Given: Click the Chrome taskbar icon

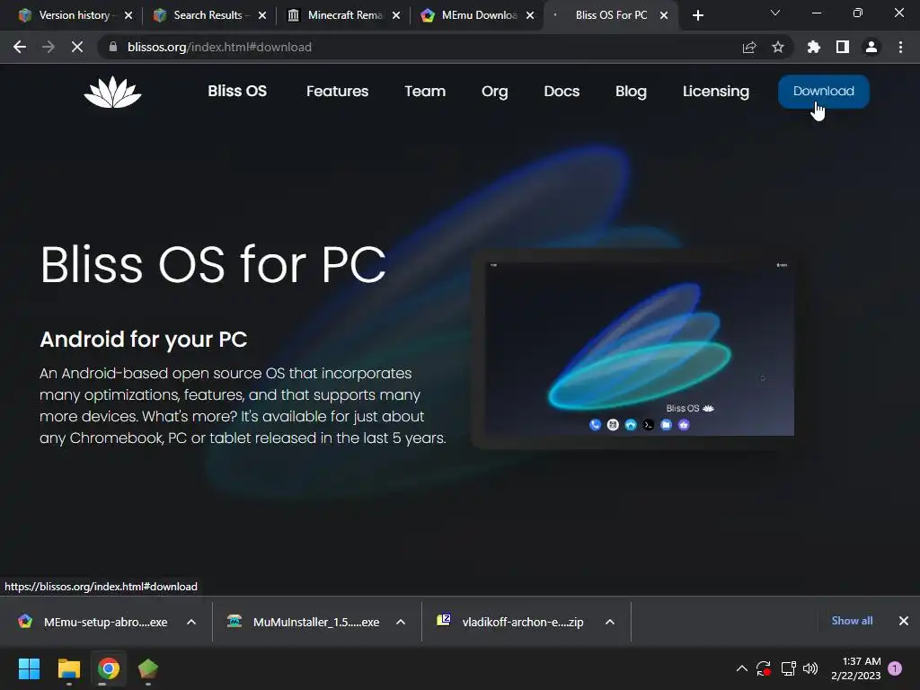Looking at the screenshot, I should point(109,668).
